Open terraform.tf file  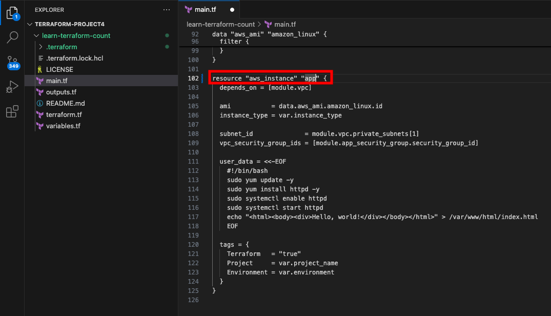coord(101,114)
